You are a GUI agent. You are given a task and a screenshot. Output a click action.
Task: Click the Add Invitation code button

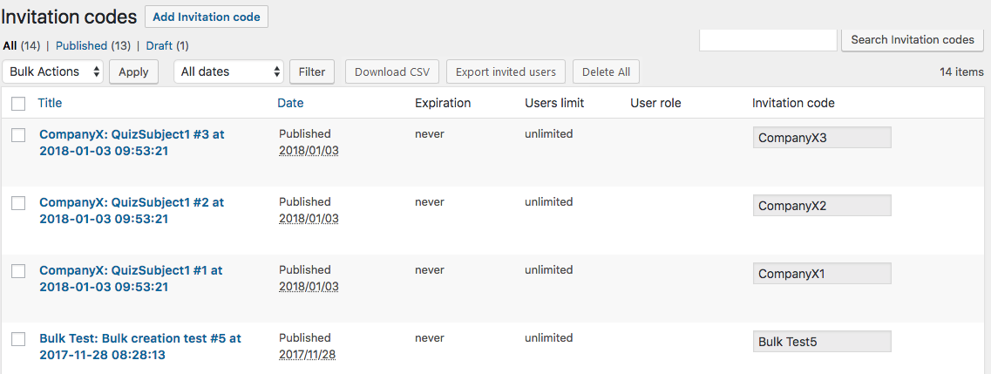[207, 17]
